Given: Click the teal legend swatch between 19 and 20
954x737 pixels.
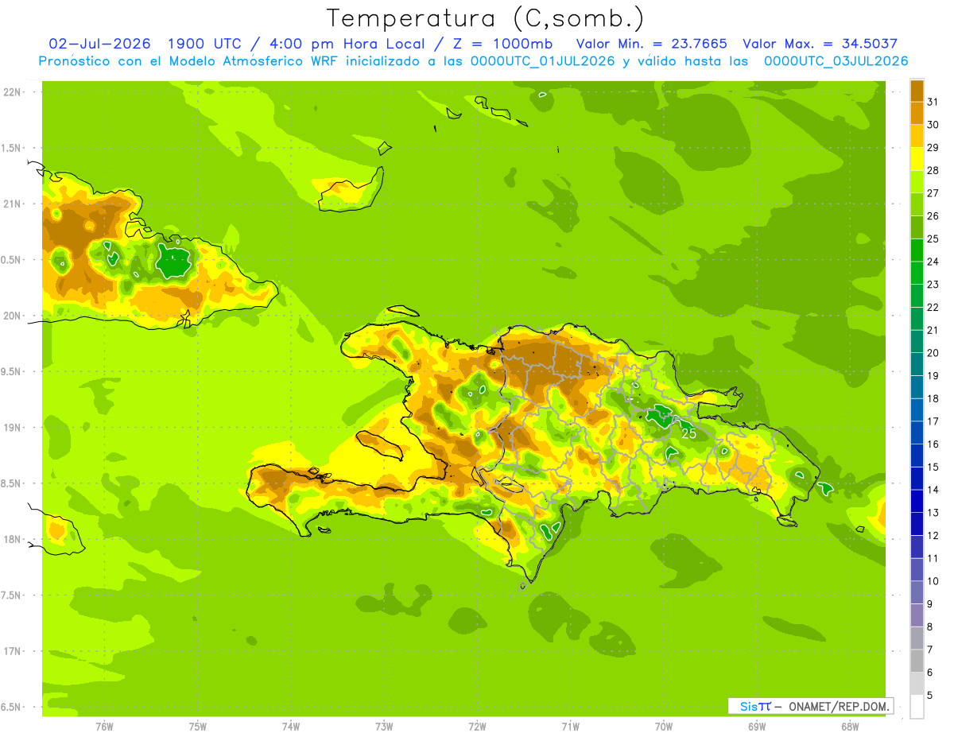Looking at the screenshot, I should (917, 364).
